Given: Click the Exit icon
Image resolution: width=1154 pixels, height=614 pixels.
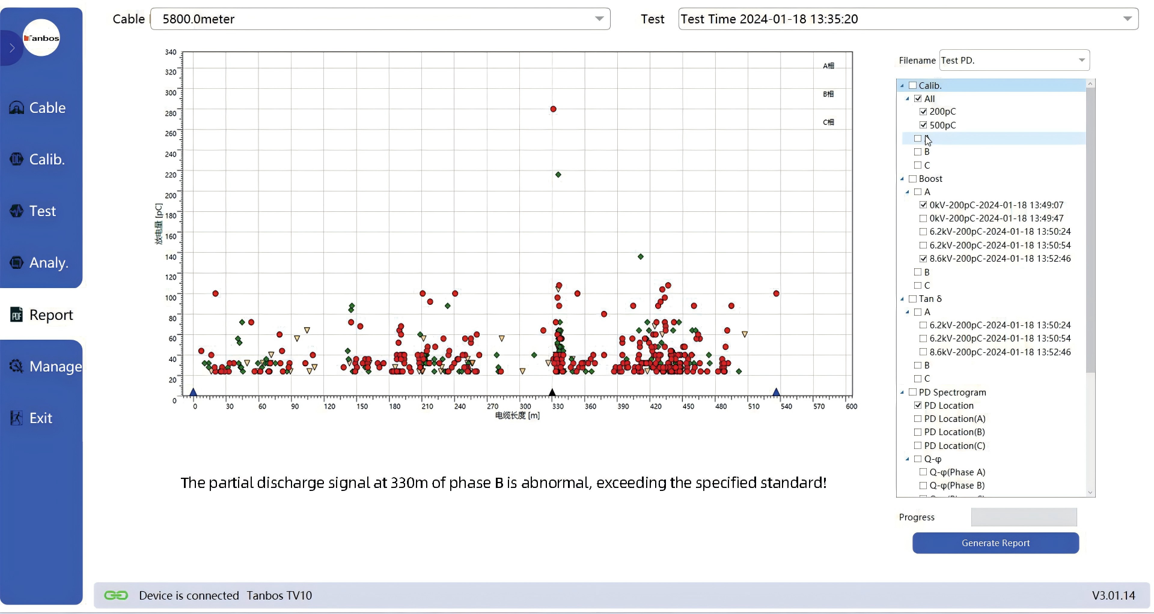Looking at the screenshot, I should tap(17, 418).
